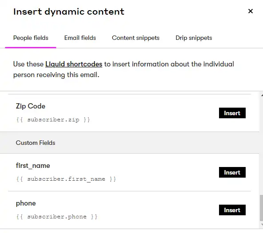Go to the Content snippets tab
The height and width of the screenshot is (233, 263).
pos(135,38)
